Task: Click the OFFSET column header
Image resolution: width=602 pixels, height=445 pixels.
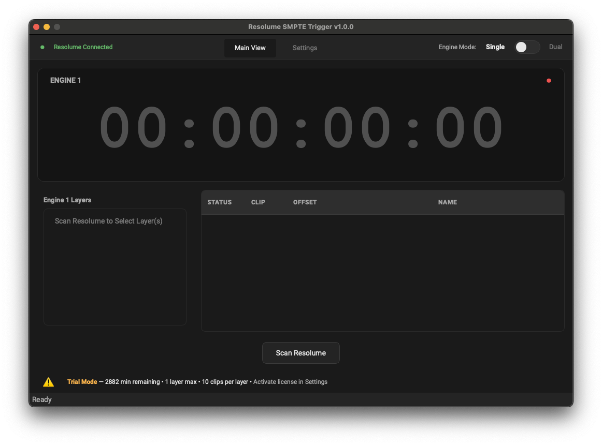Action: click(305, 202)
